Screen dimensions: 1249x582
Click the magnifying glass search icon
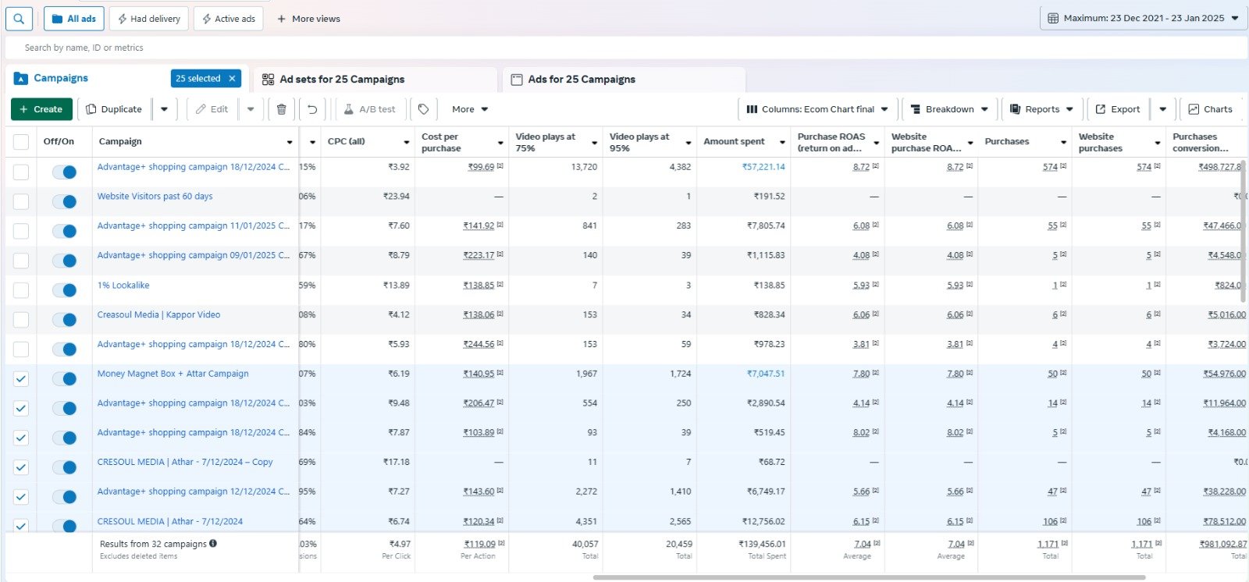coord(19,19)
